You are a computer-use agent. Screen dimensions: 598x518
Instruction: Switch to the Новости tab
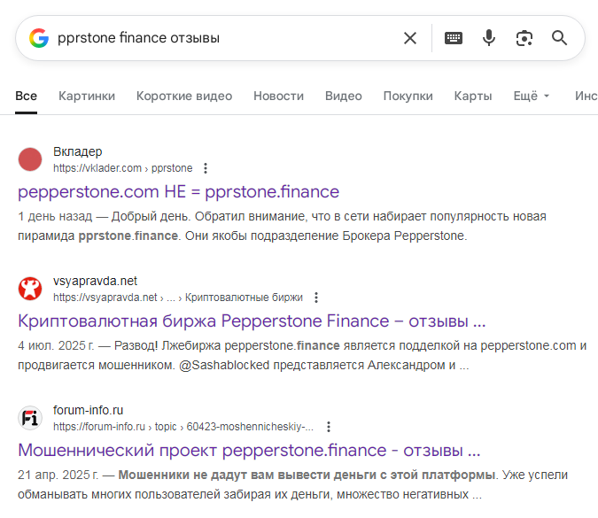(x=278, y=96)
